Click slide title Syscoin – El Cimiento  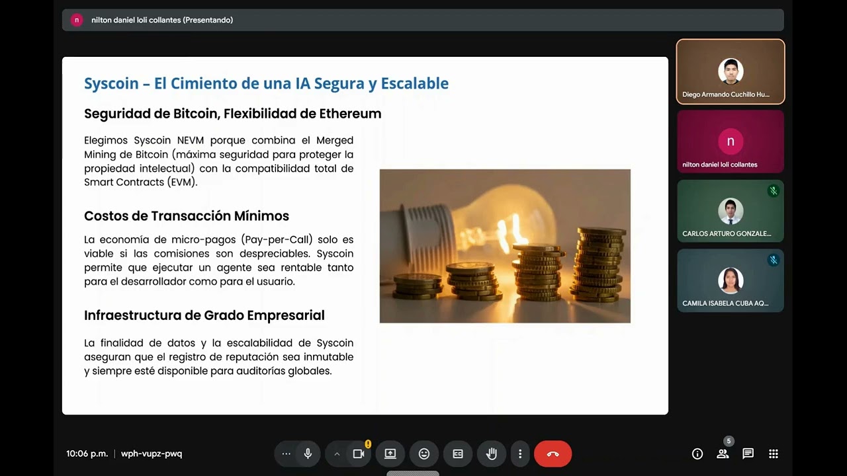(266, 83)
